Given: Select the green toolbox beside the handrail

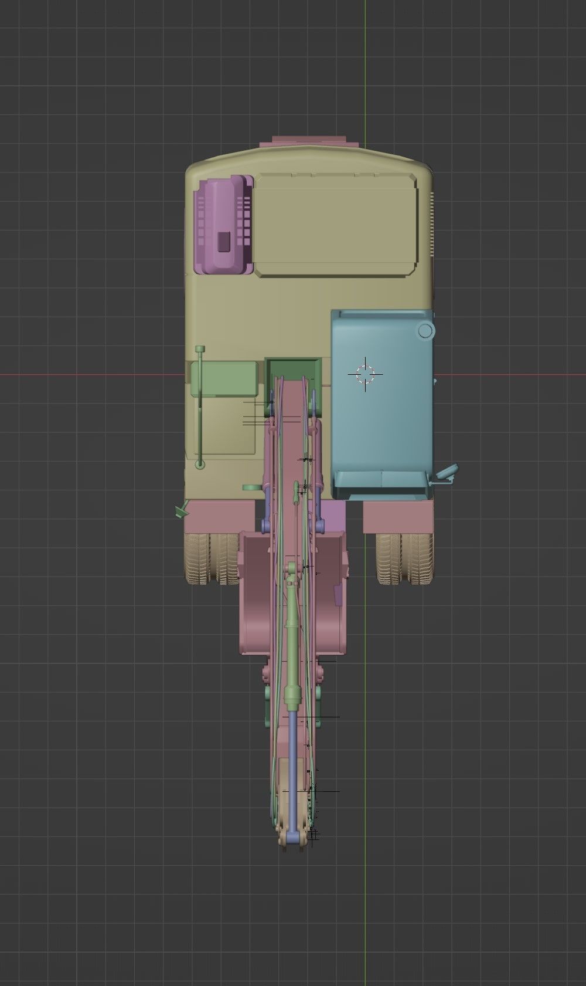Looking at the screenshot, I should (x=224, y=379).
